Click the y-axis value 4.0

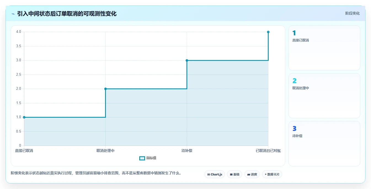click(x=18, y=32)
